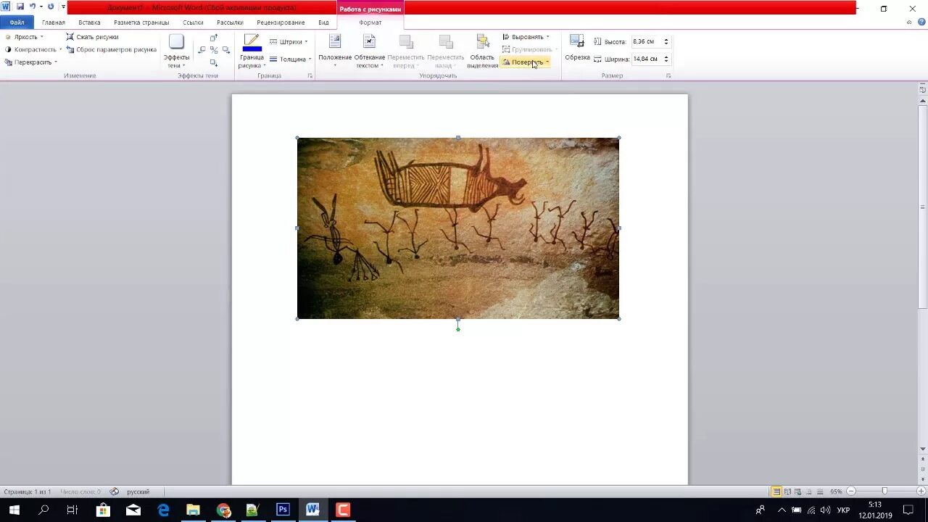The width and height of the screenshot is (928, 522).
Task: Click the nudge shadow right icon
Action: [x=226, y=50]
